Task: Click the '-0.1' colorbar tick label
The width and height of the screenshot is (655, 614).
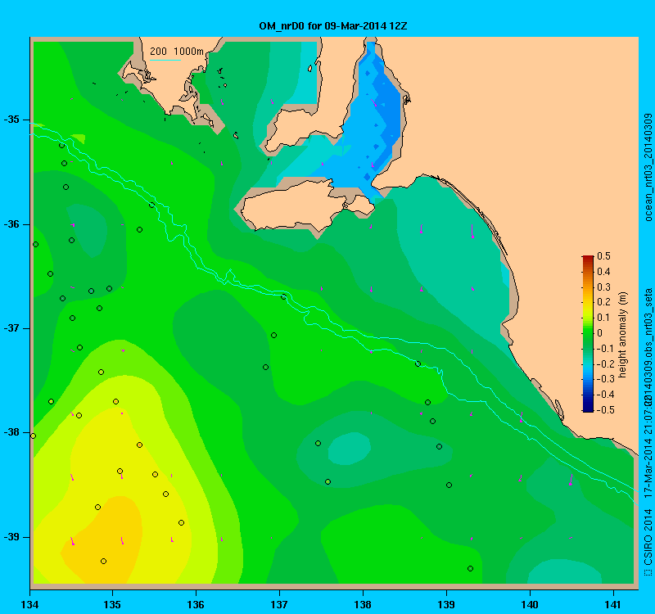Action: point(605,349)
